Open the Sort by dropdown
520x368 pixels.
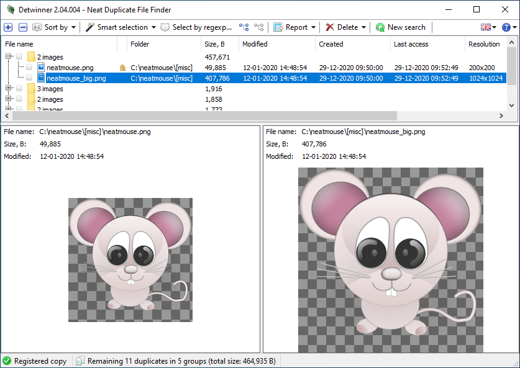pos(55,27)
